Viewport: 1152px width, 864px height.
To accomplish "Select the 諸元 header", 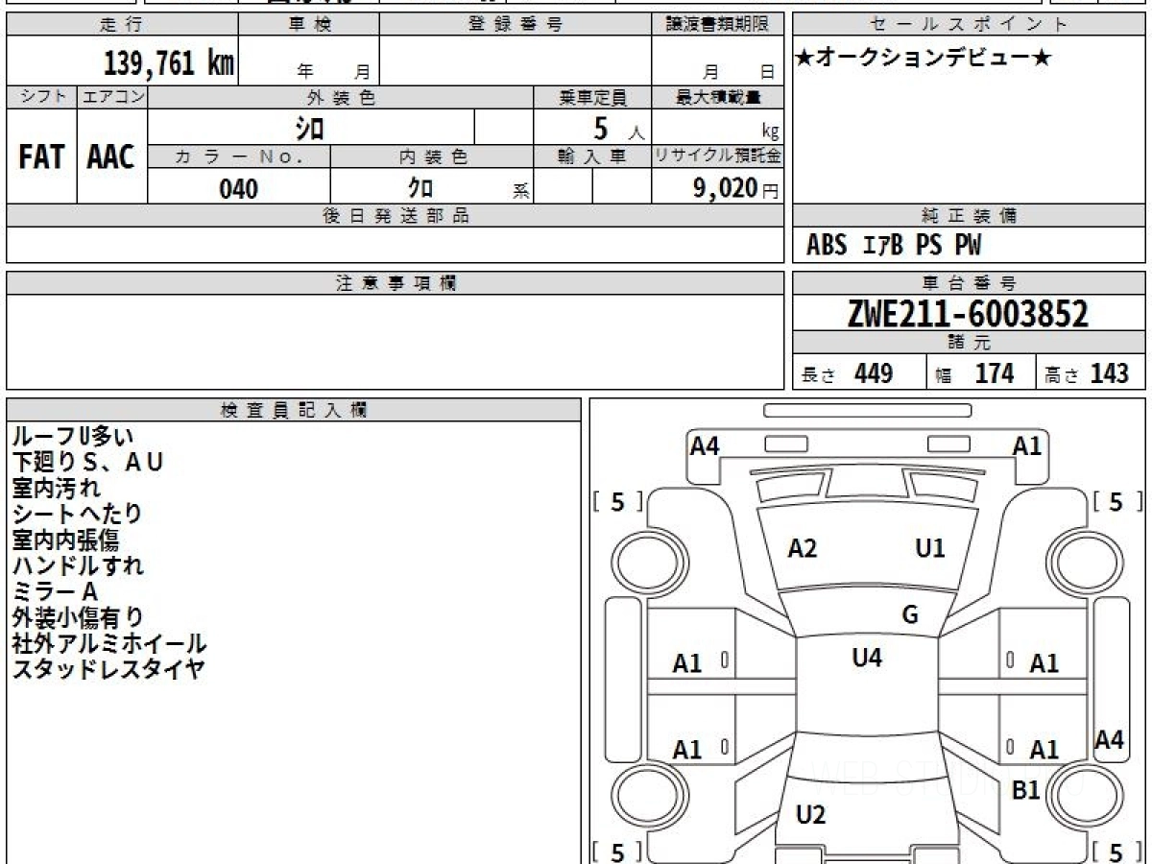I will coord(969,343).
